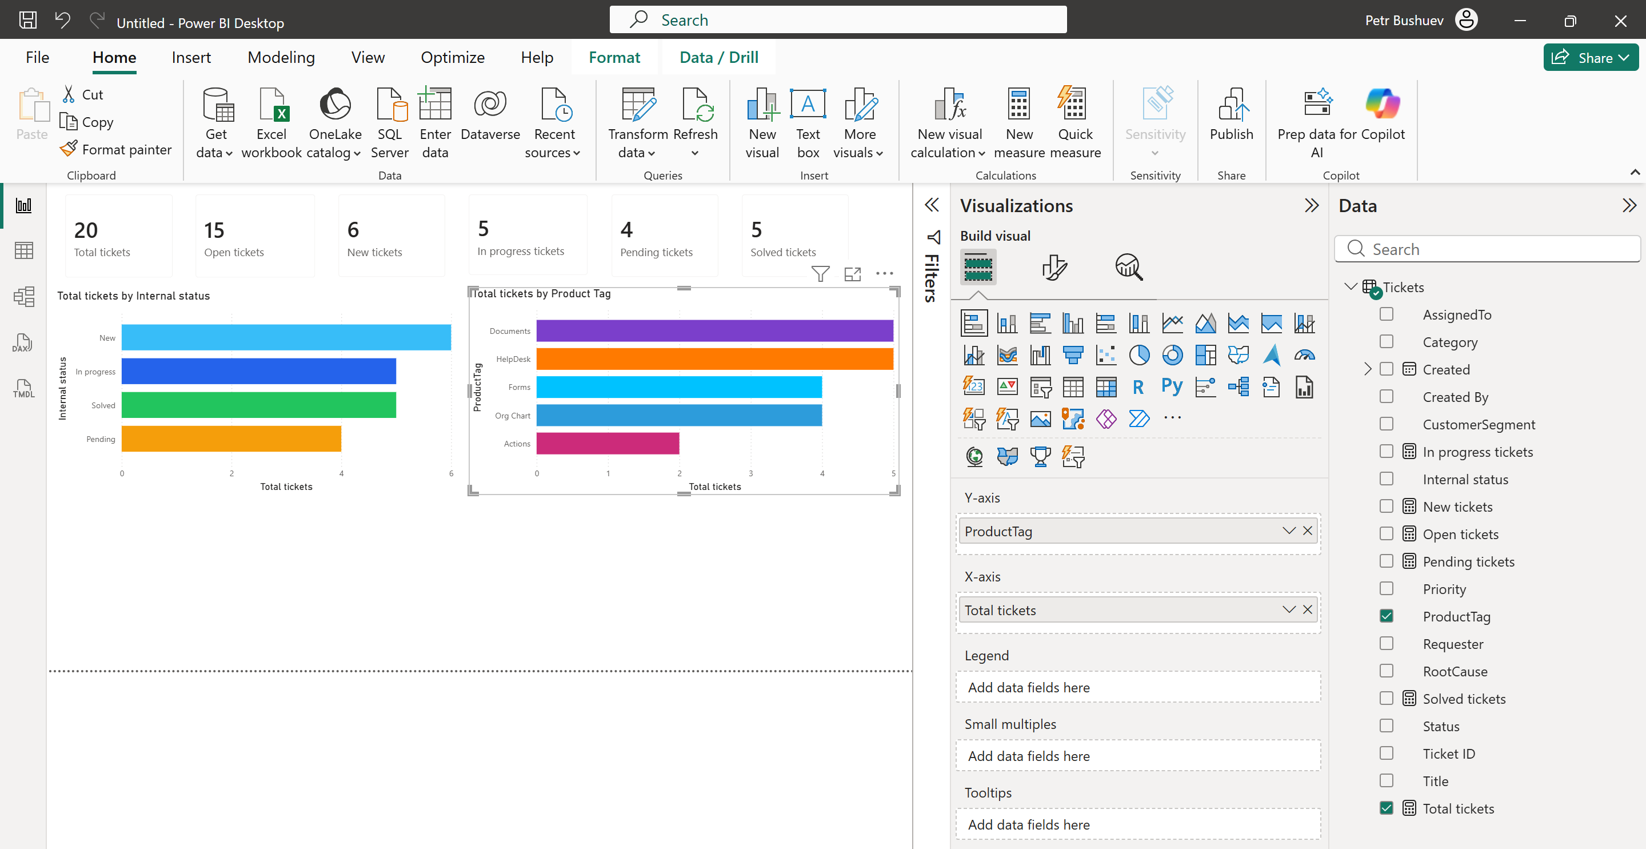Viewport: 1646px width, 849px height.
Task: Click the Format painter button
Action: tap(115, 149)
